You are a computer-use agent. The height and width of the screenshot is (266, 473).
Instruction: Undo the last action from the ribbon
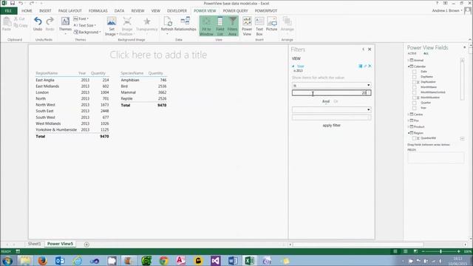[x=38, y=24]
